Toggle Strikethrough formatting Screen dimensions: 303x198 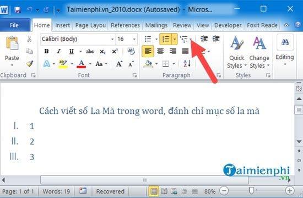90,51
